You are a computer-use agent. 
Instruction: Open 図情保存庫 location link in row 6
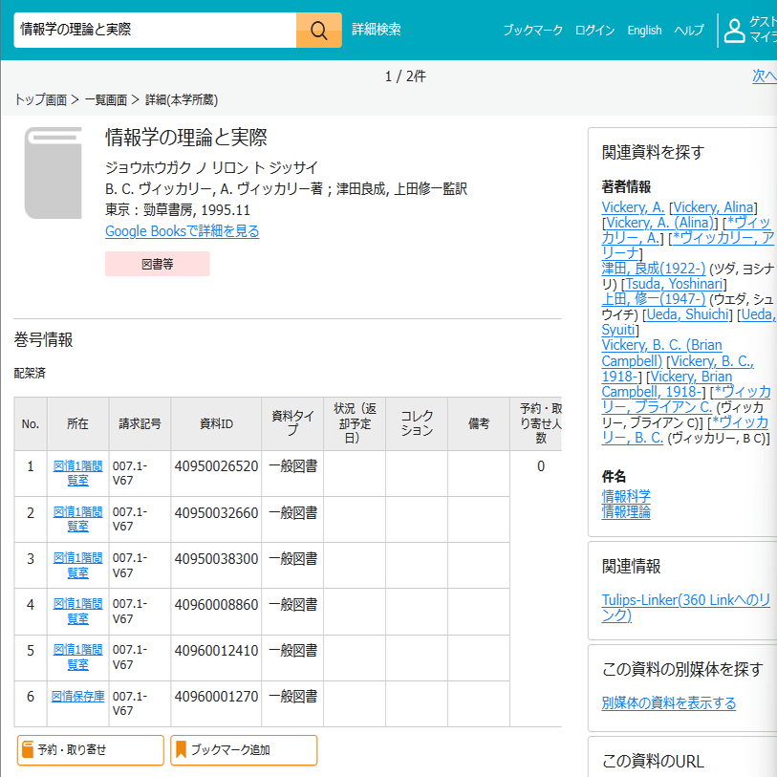(77, 696)
